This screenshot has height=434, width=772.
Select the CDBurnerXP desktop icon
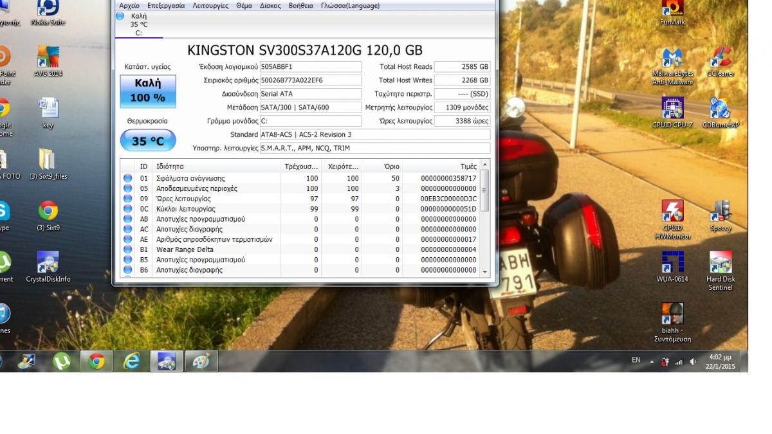721,113
